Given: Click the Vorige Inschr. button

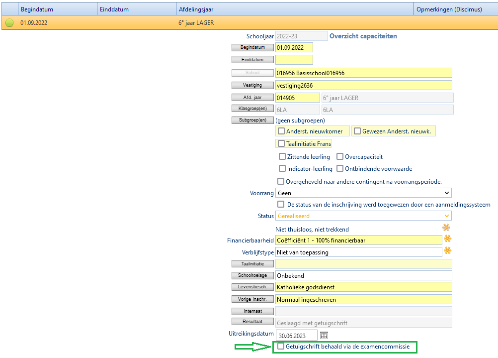Looking at the screenshot, I should (252, 299).
